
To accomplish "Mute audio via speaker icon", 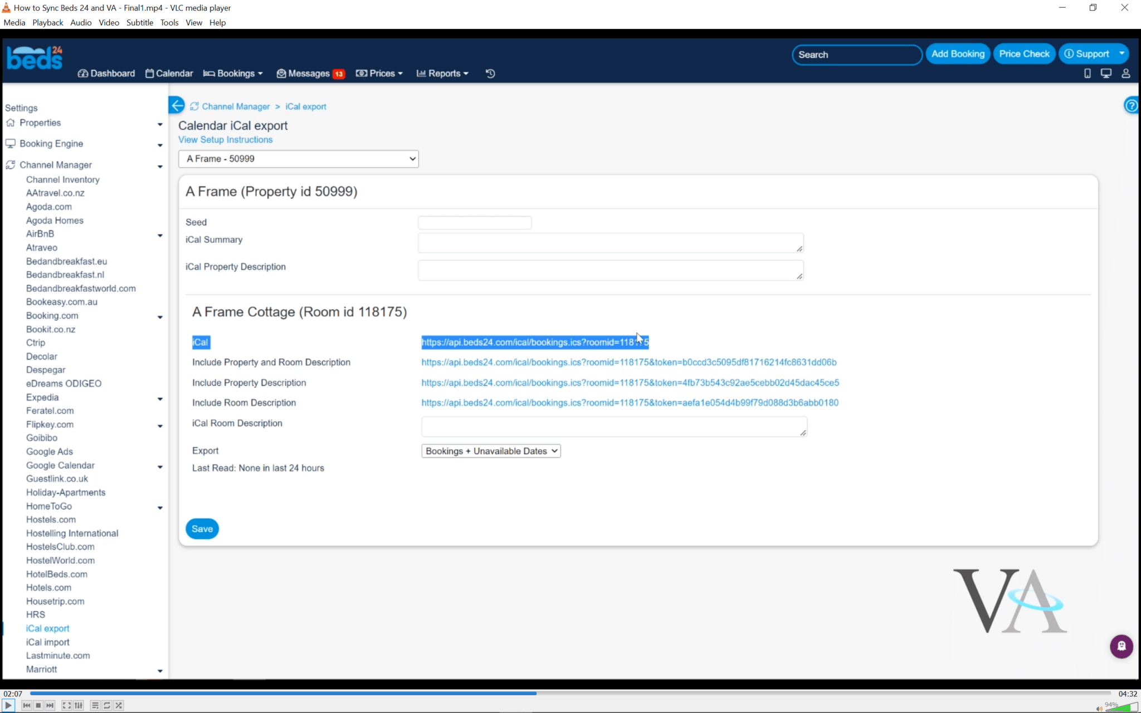I will click(1099, 708).
